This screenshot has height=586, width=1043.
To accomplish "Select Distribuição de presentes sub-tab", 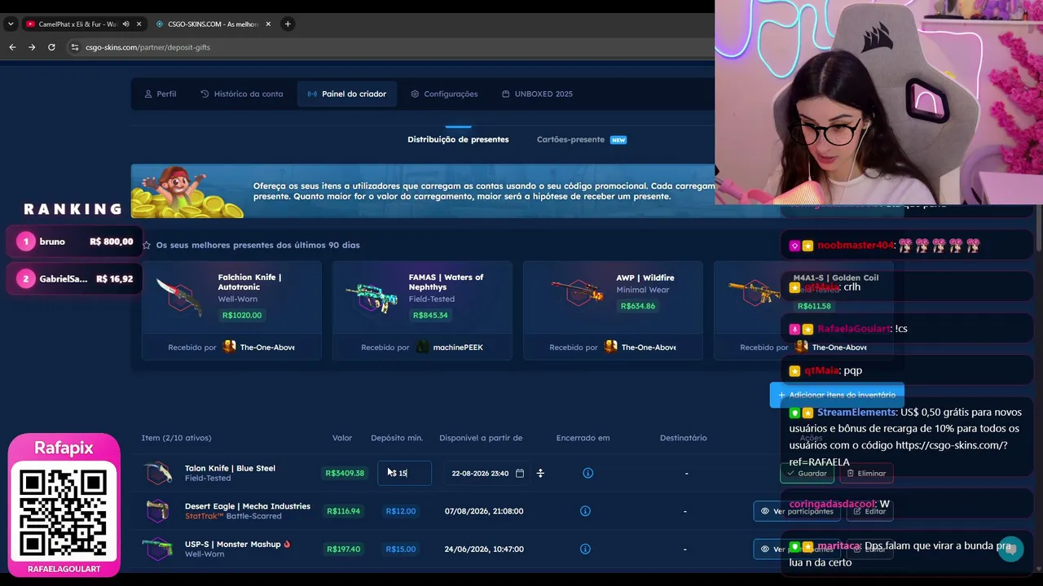I will (x=458, y=139).
